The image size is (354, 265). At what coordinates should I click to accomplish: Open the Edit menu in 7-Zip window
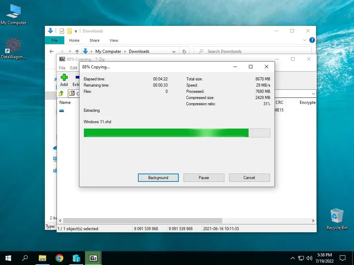click(x=74, y=68)
